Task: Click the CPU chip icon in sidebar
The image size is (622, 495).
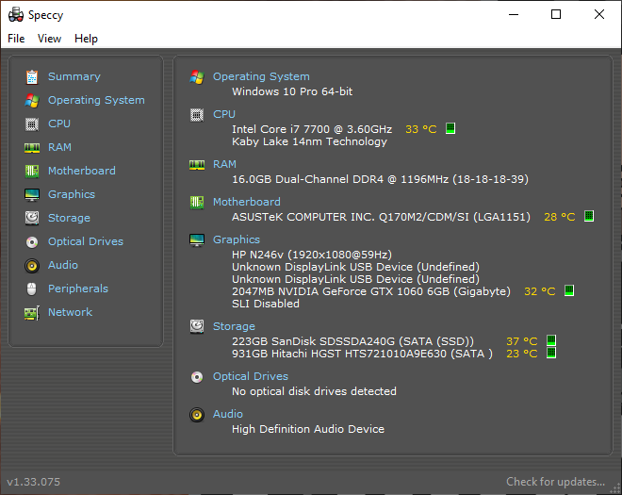Action: point(32,124)
